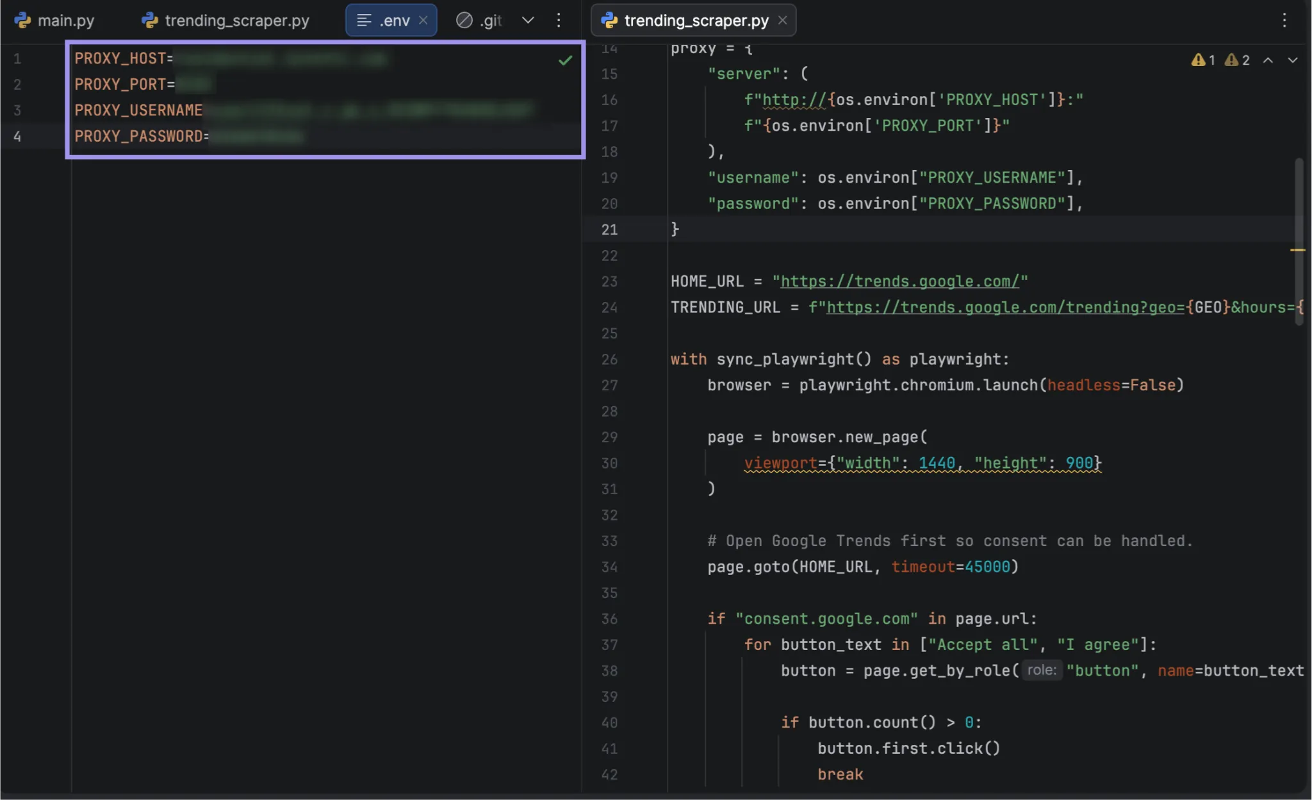The height and width of the screenshot is (800, 1312).
Task: Click the headless=False argument
Action: point(1111,385)
